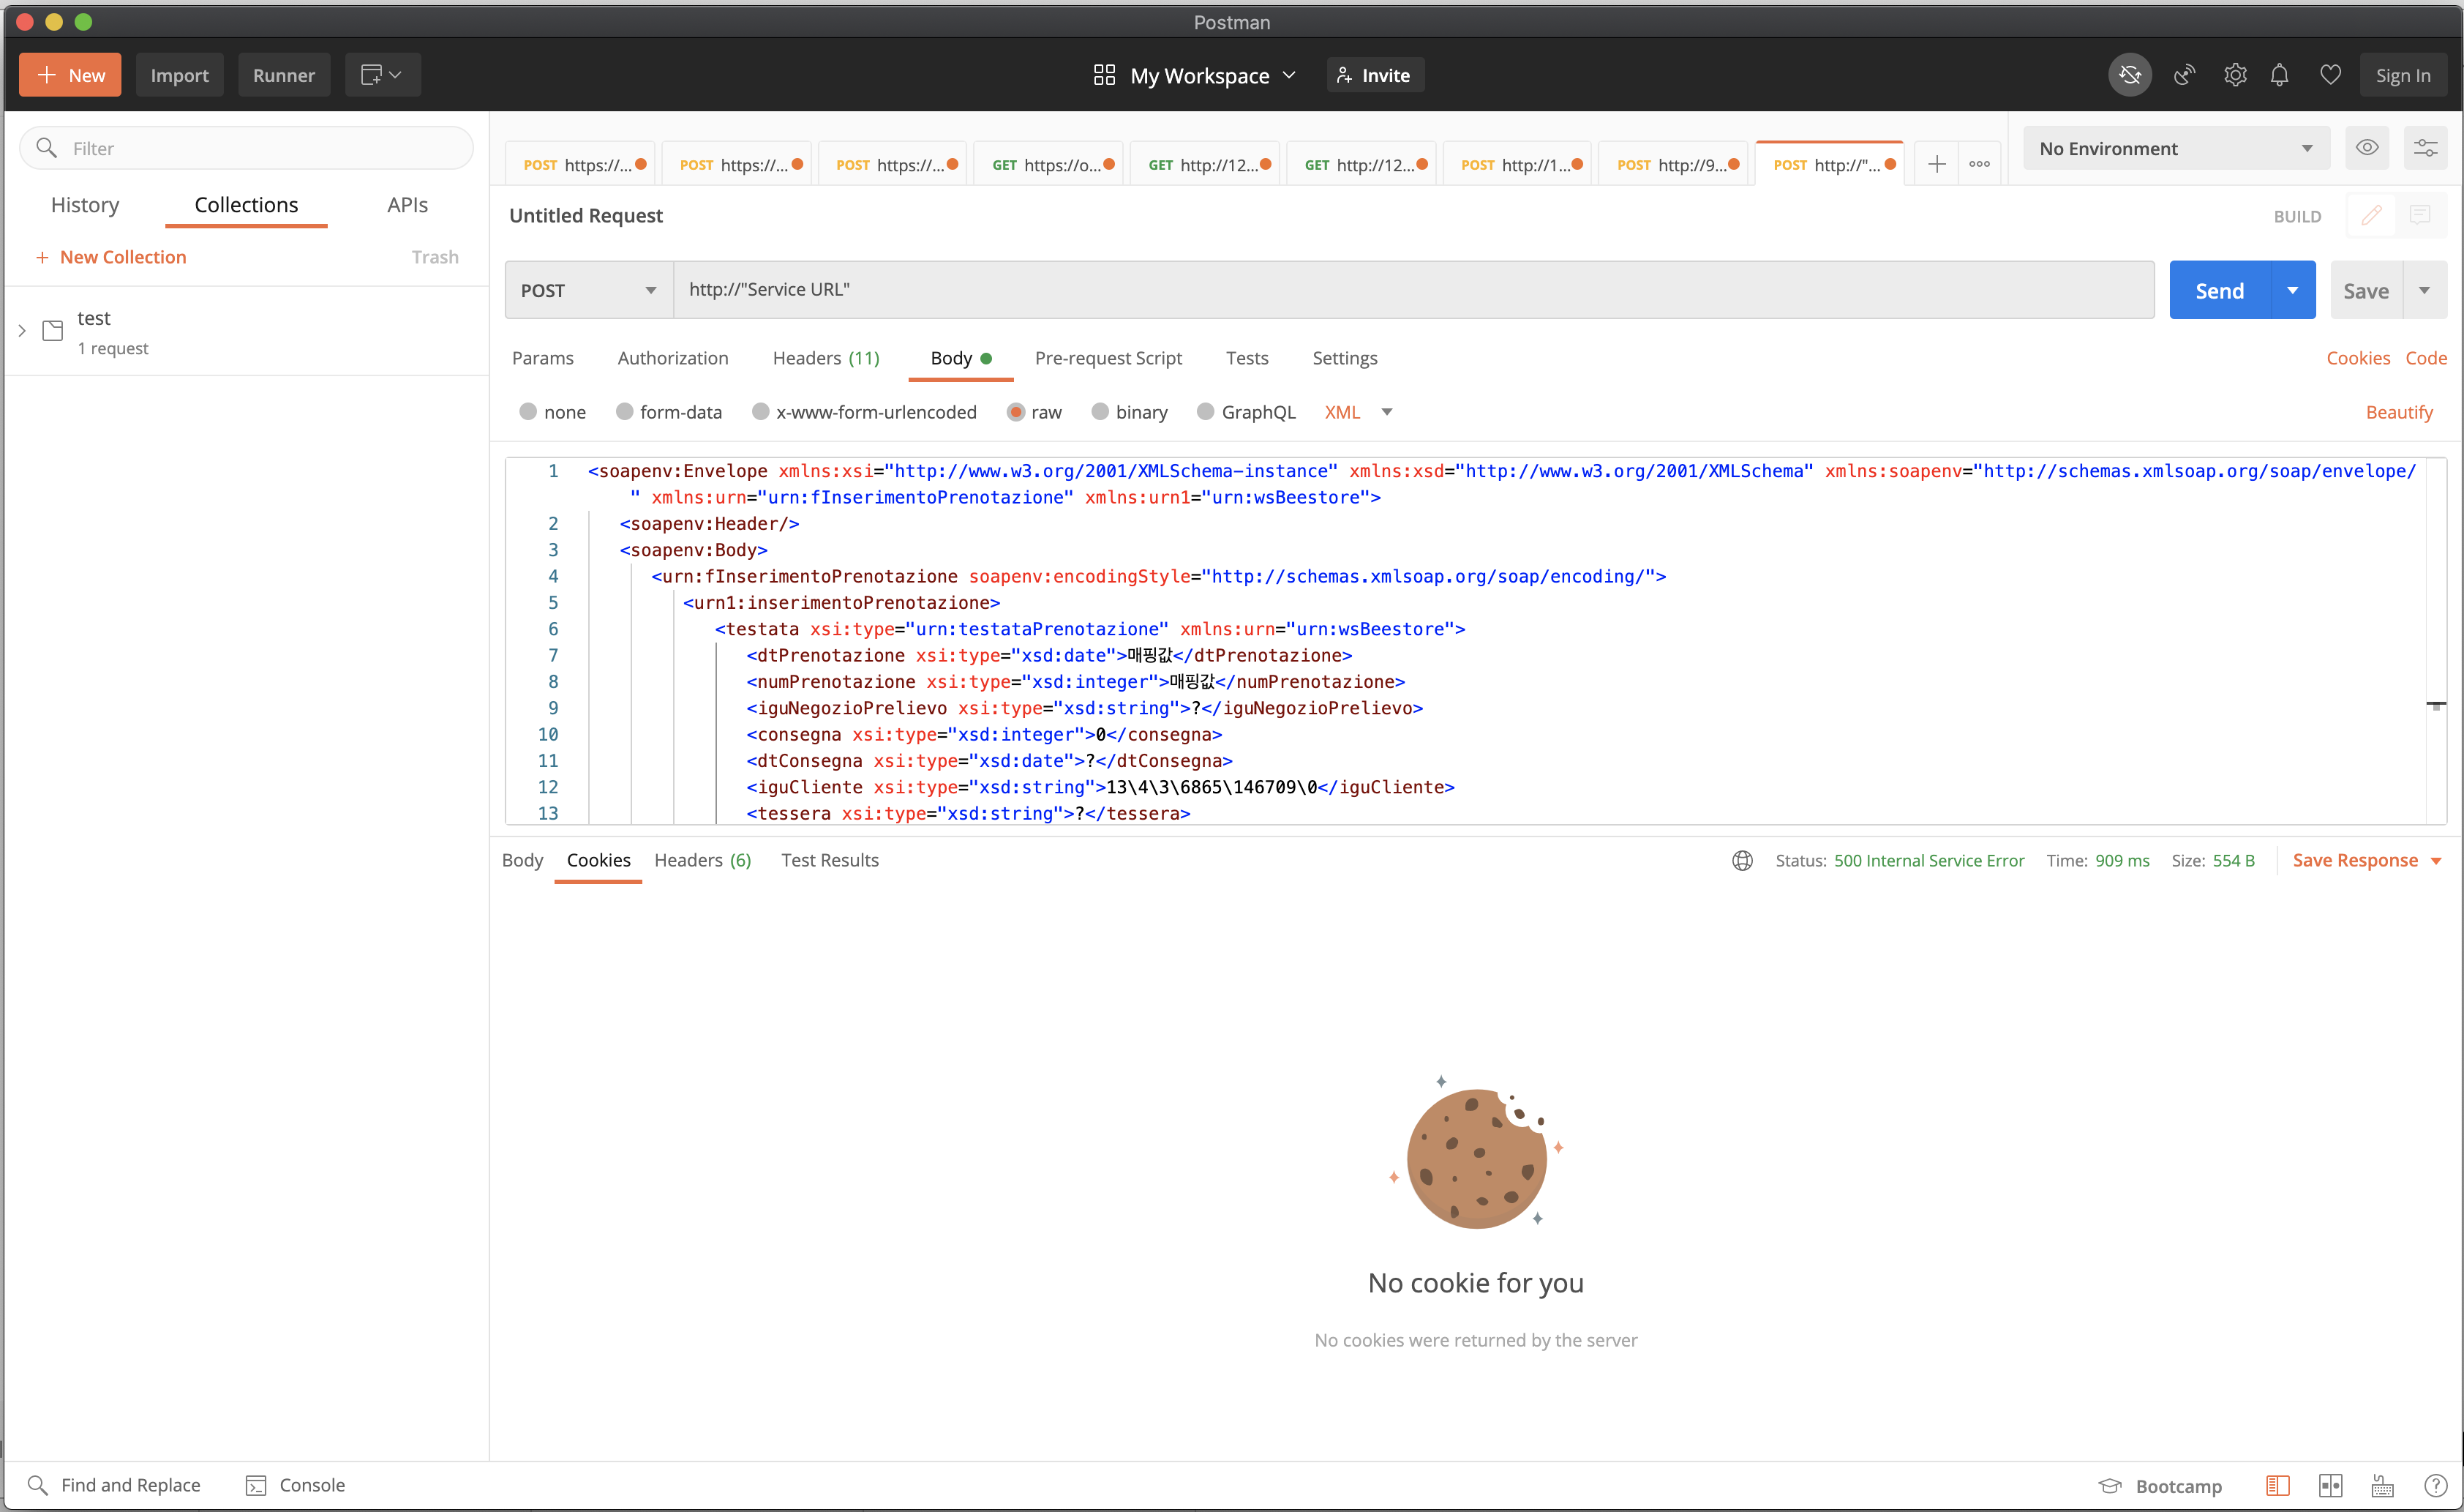Open the notifications bell icon
Image resolution: width=2464 pixels, height=1512 pixels.
click(2279, 75)
